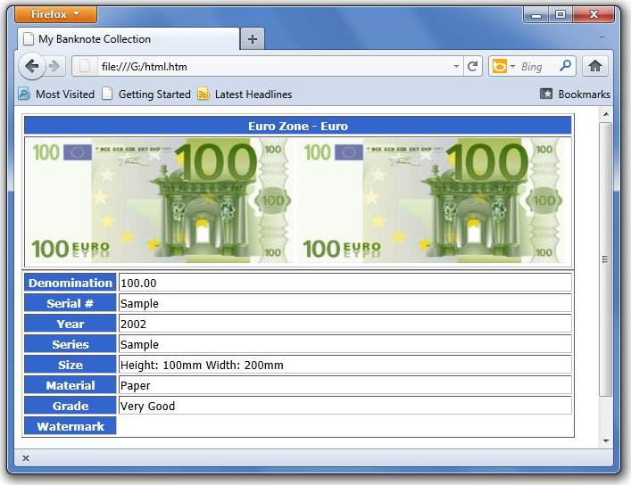This screenshot has width=631, height=485.
Task: Go to the Home page icon
Action: [x=595, y=66]
